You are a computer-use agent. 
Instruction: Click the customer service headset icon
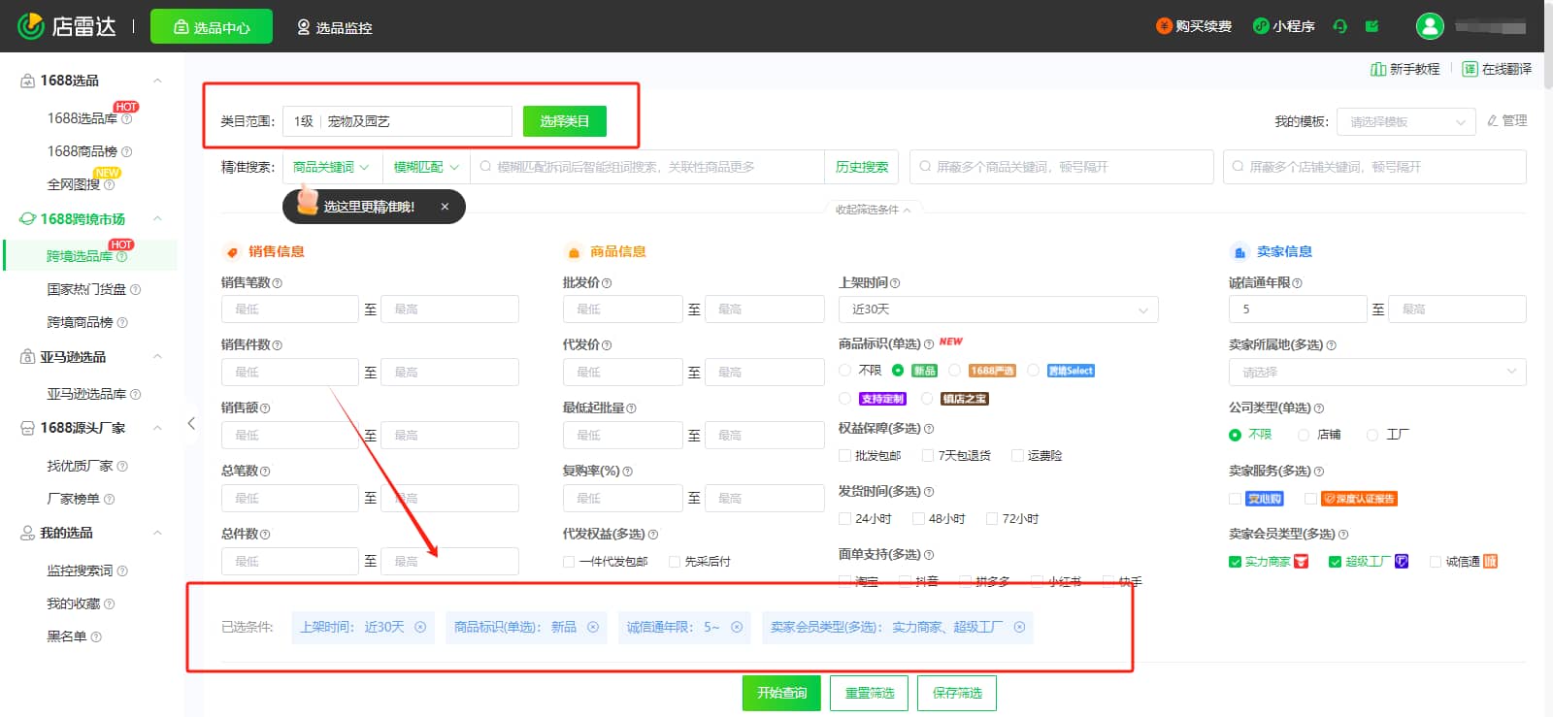pyautogui.click(x=1340, y=26)
